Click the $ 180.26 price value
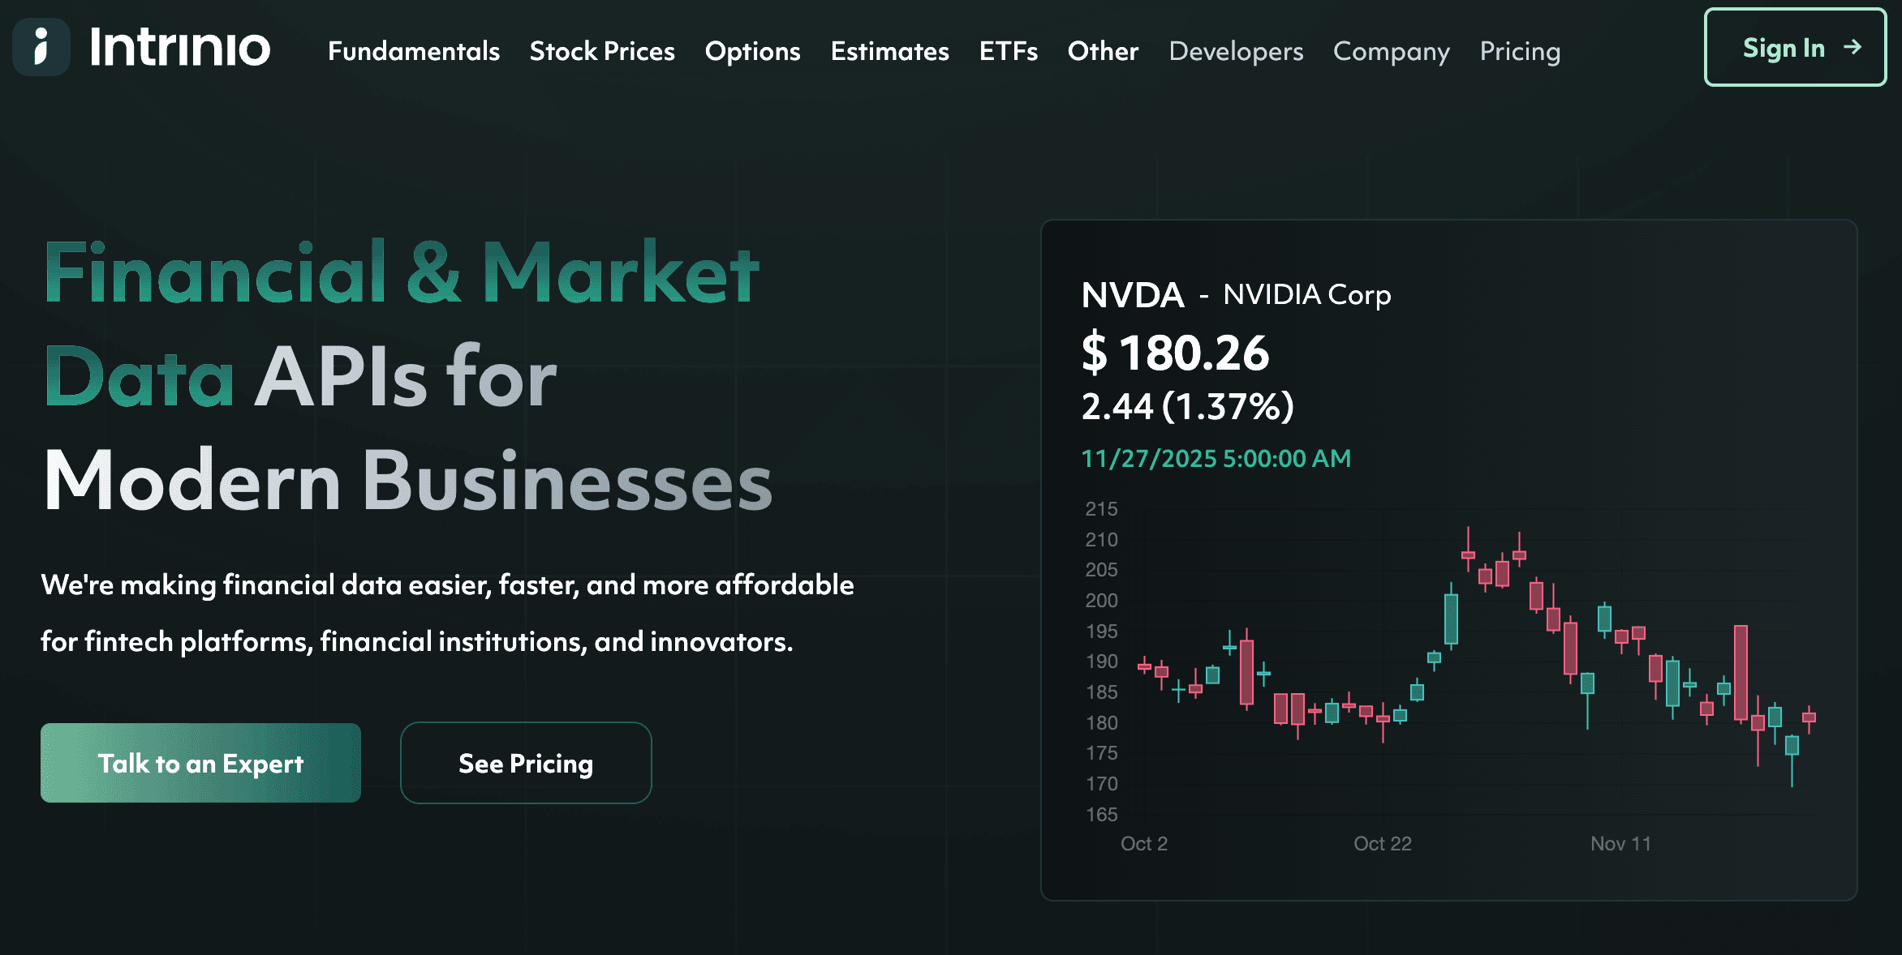Image resolution: width=1902 pixels, height=955 pixels. (x=1175, y=353)
